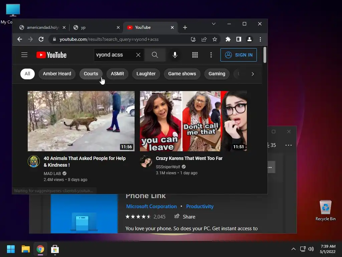The height and width of the screenshot is (257, 342).
Task: Open the clock showing 7:39 AM
Action: [x=328, y=249]
